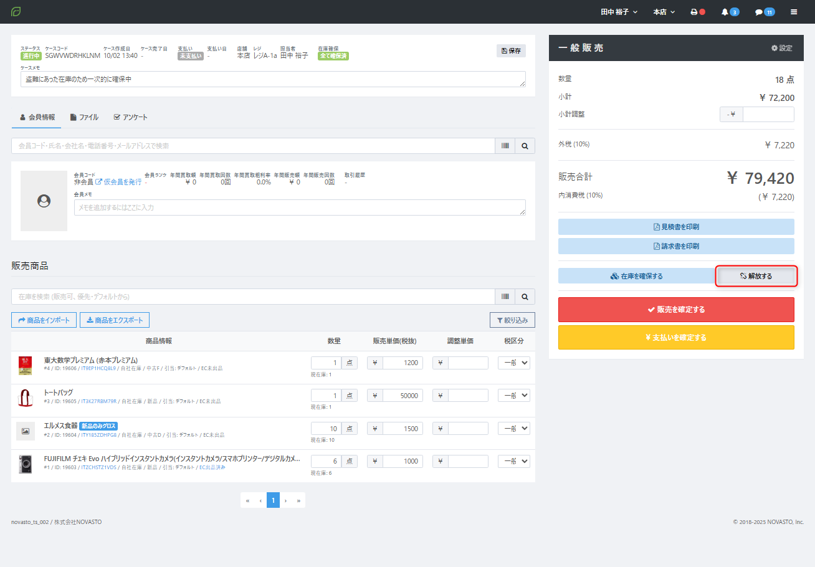Click the 解放する button
Viewport: 815px width, 567px height.
point(756,276)
